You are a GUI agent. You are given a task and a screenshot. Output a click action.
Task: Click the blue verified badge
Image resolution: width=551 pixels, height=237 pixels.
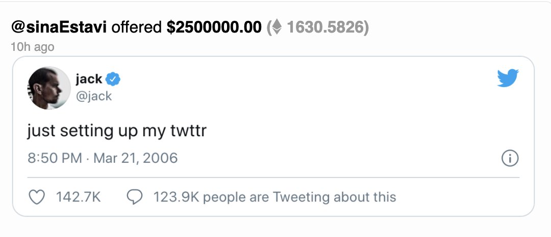(x=113, y=79)
